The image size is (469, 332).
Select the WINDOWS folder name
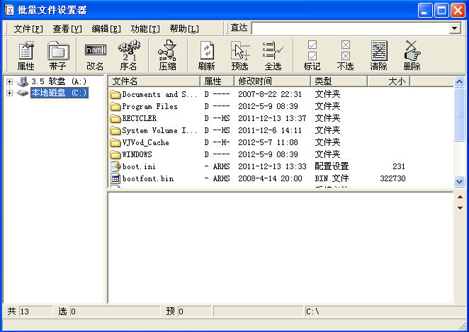click(137, 154)
